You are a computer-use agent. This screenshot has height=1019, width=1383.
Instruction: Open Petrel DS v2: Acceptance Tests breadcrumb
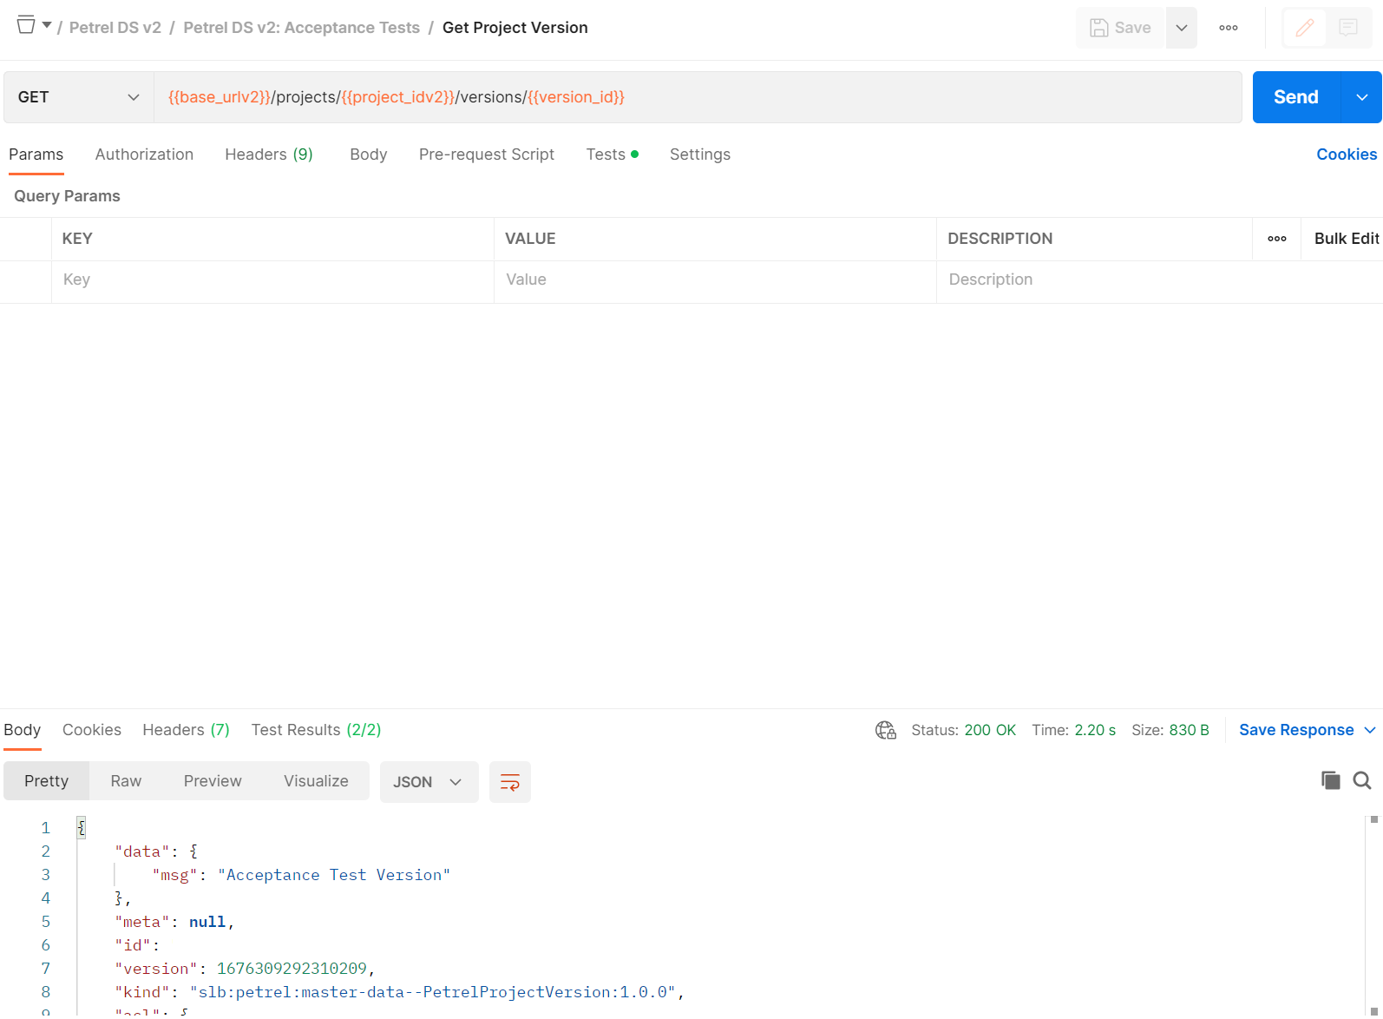(x=301, y=28)
